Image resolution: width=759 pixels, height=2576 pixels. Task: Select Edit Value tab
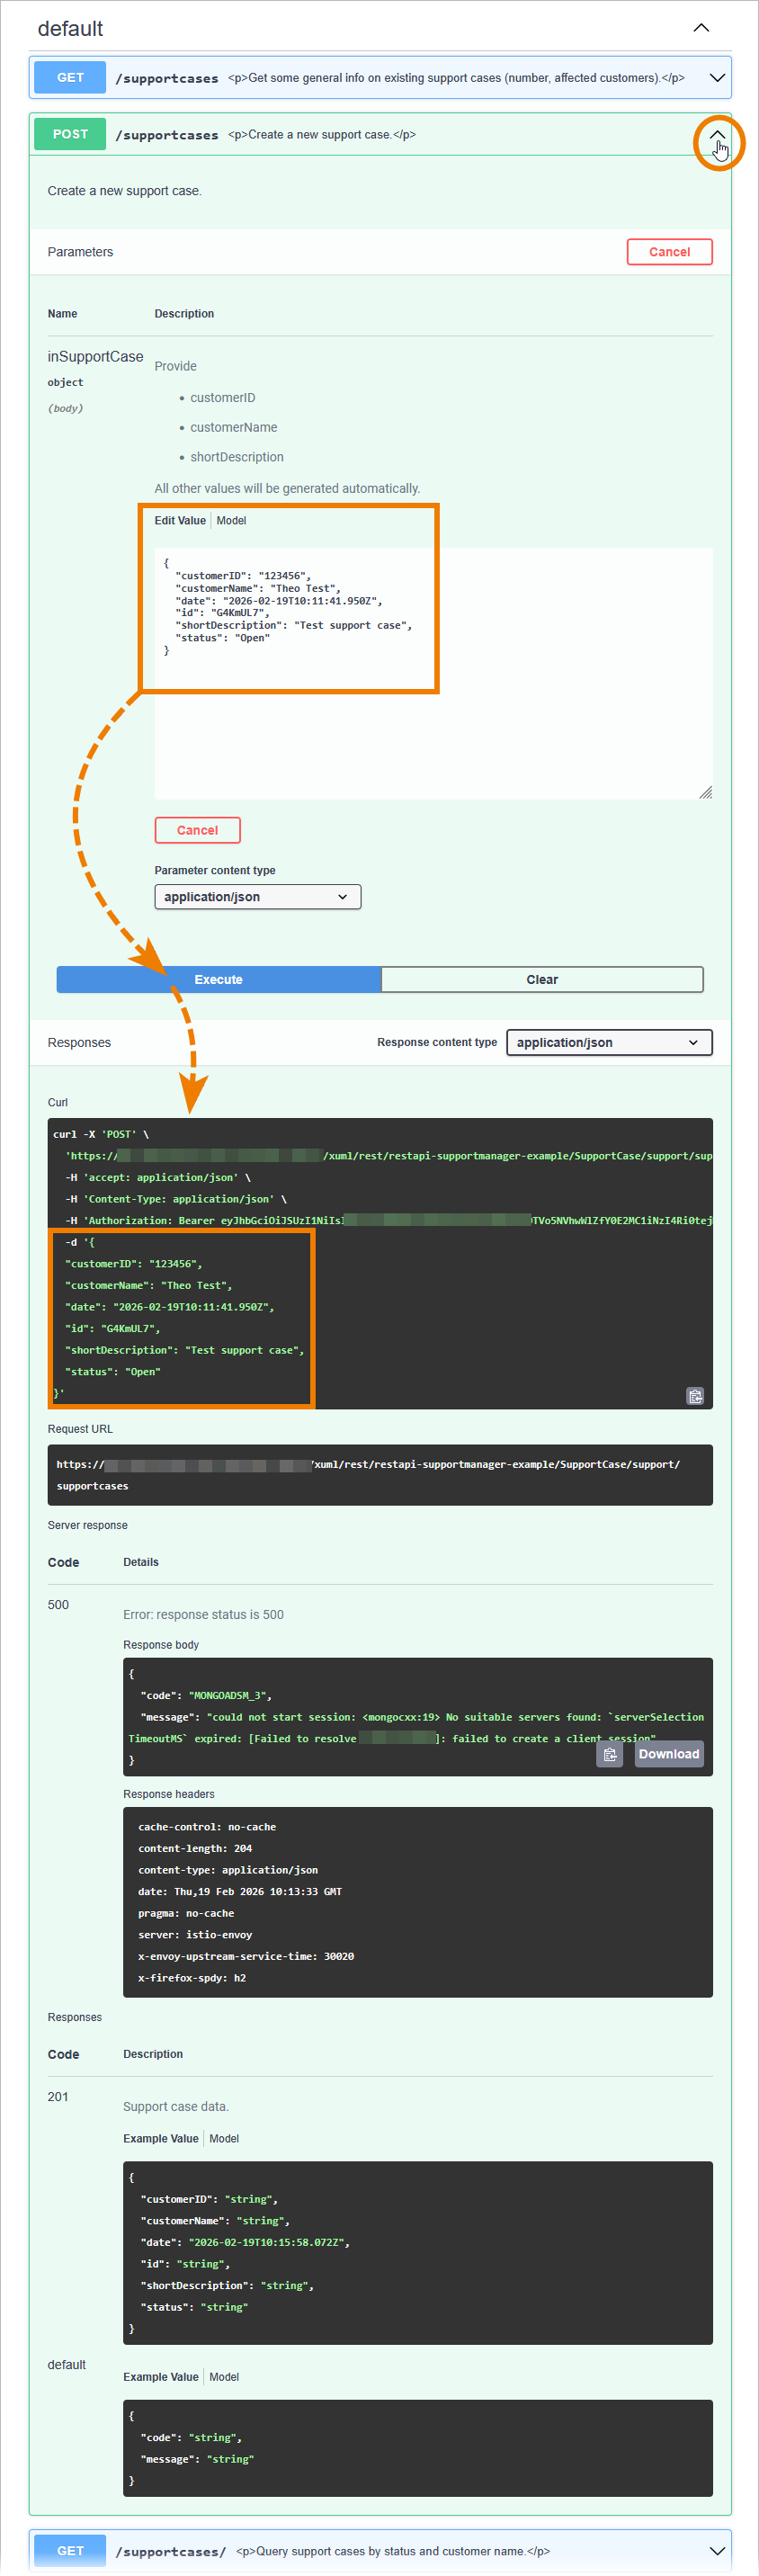(180, 521)
